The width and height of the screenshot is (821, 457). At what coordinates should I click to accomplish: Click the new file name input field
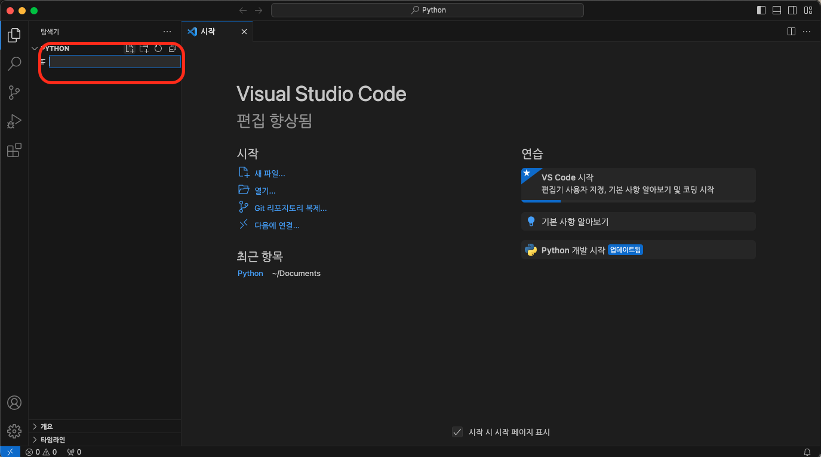click(x=115, y=62)
